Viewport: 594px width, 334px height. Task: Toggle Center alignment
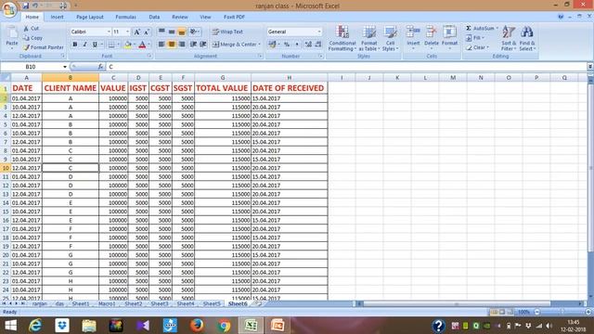tap(172, 45)
